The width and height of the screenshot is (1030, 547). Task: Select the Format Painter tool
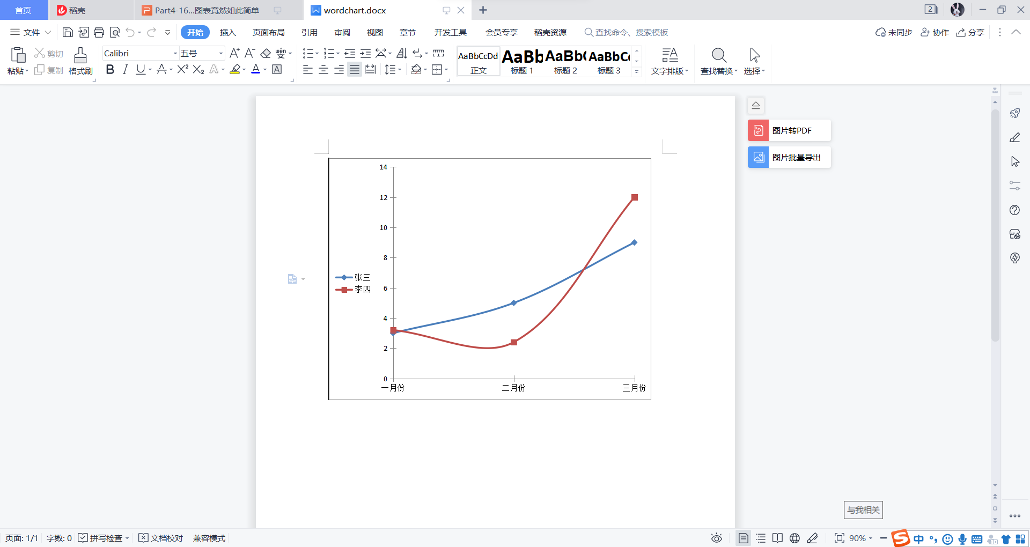point(80,61)
